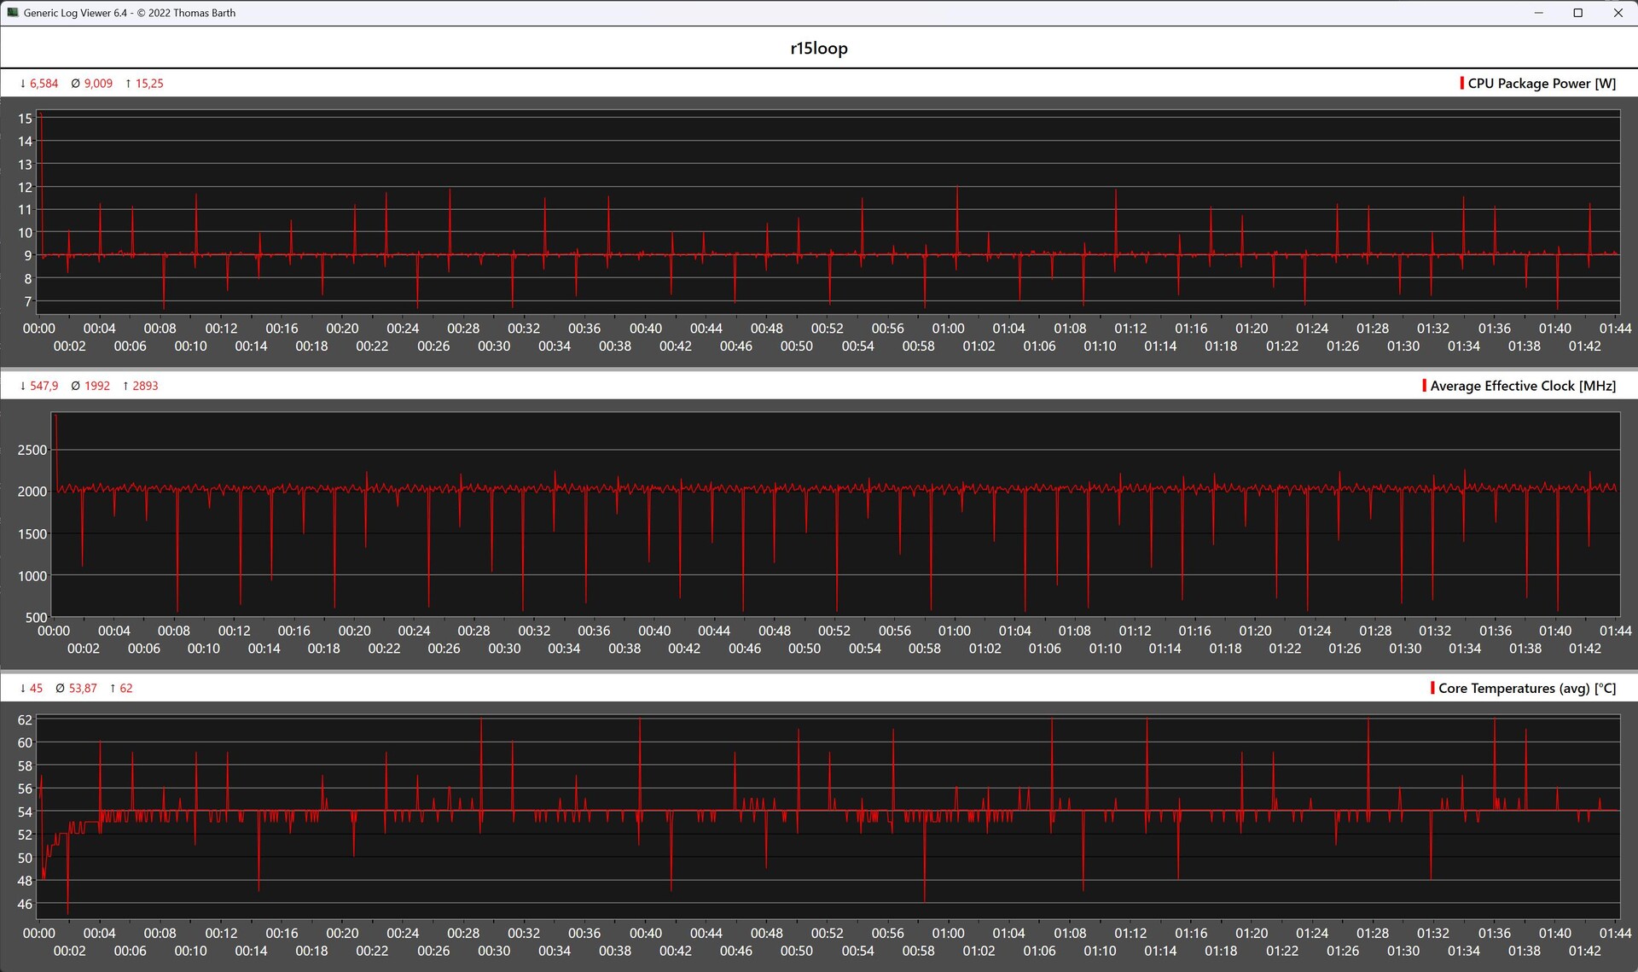This screenshot has height=972, width=1638.
Task: Click the maximum power value 15,25
Action: 149,84
